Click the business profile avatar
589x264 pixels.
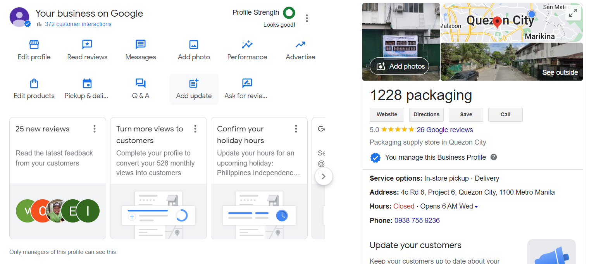(19, 17)
